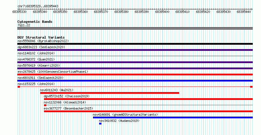
Task: Open dgv6883n223 (Sedlazeck2020) variant label
Action: [41, 47]
